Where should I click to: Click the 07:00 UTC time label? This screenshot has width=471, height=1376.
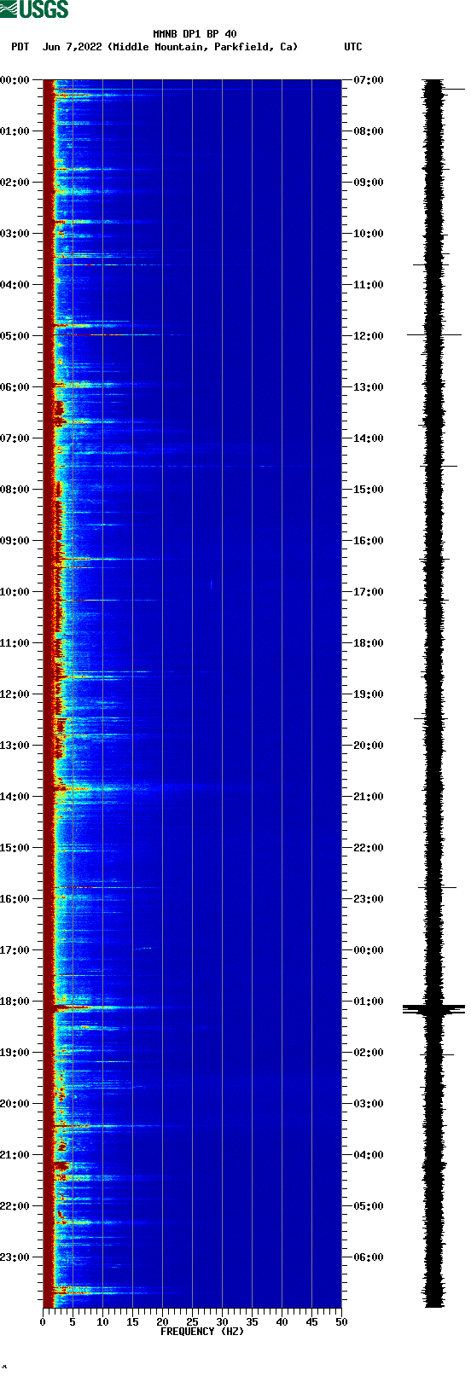tap(368, 80)
